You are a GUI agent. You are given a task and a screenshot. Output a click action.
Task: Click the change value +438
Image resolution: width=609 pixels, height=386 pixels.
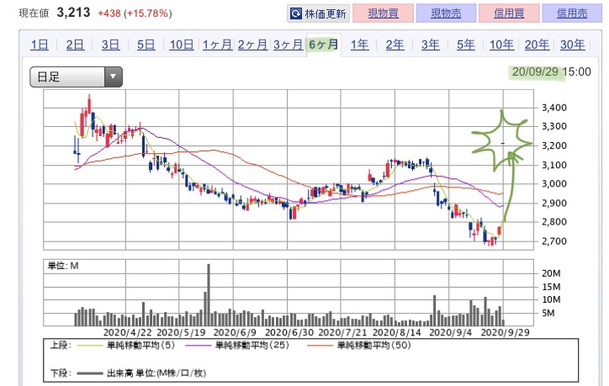109,13
